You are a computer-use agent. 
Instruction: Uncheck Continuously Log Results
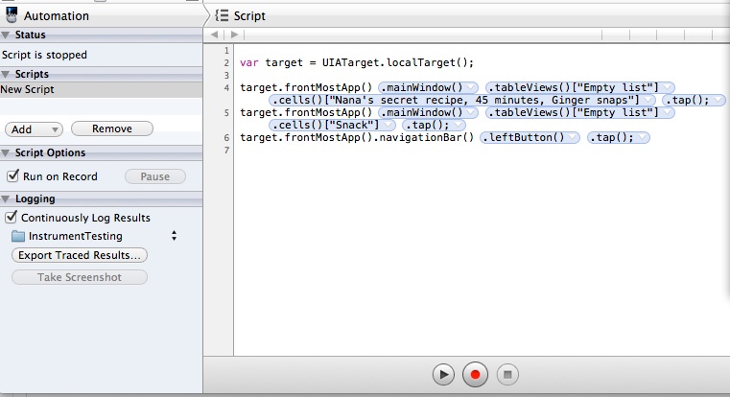(x=12, y=217)
